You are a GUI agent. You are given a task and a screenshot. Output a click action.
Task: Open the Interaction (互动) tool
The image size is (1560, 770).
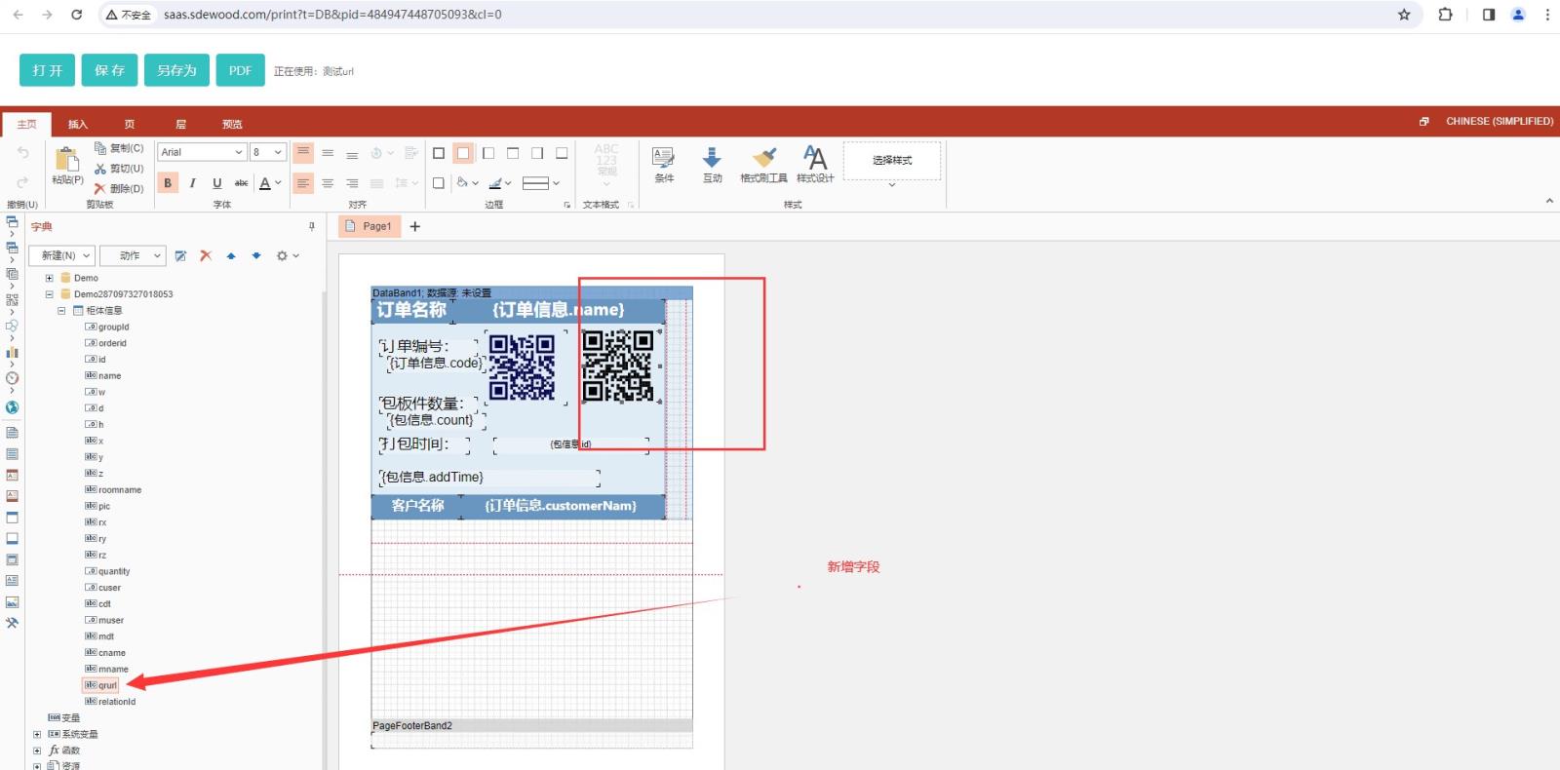713,165
